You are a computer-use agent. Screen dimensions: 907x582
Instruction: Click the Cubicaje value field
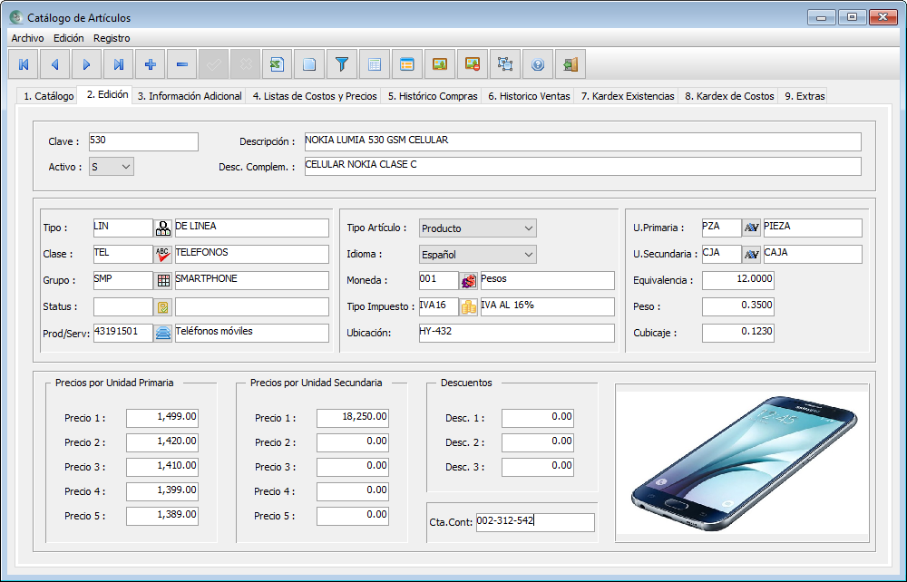738,333
